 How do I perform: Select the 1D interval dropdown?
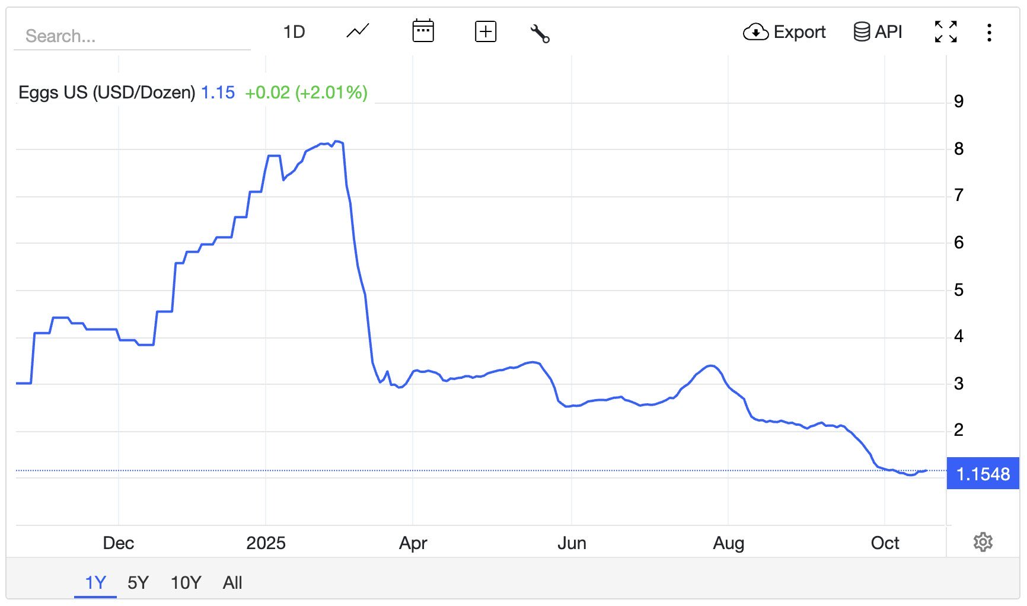[x=294, y=32]
